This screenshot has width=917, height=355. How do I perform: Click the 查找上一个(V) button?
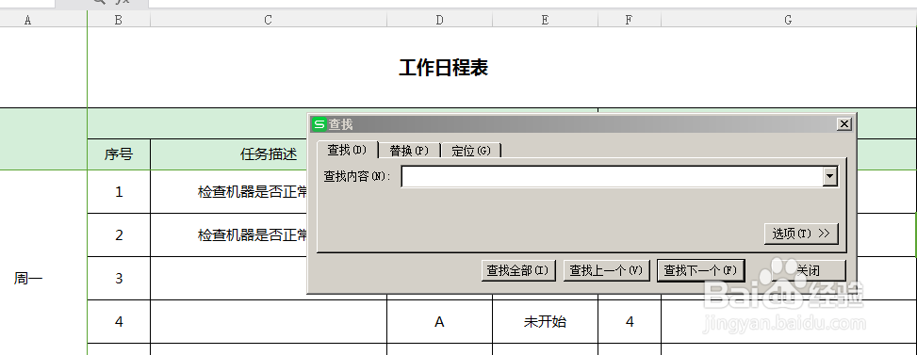click(x=606, y=271)
